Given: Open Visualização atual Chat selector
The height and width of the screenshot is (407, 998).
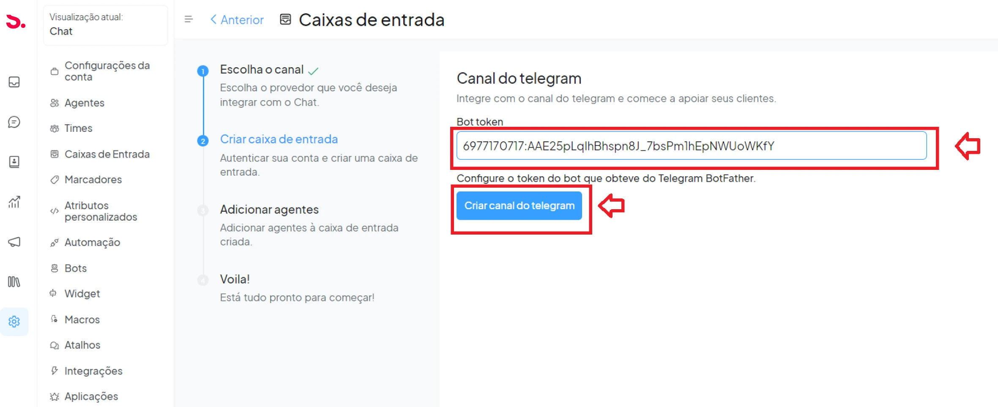Looking at the screenshot, I should (106, 25).
